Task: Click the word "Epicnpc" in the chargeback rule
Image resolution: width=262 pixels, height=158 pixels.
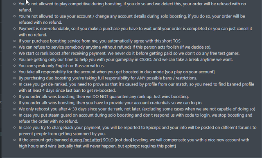Action: [x=154, y=128]
